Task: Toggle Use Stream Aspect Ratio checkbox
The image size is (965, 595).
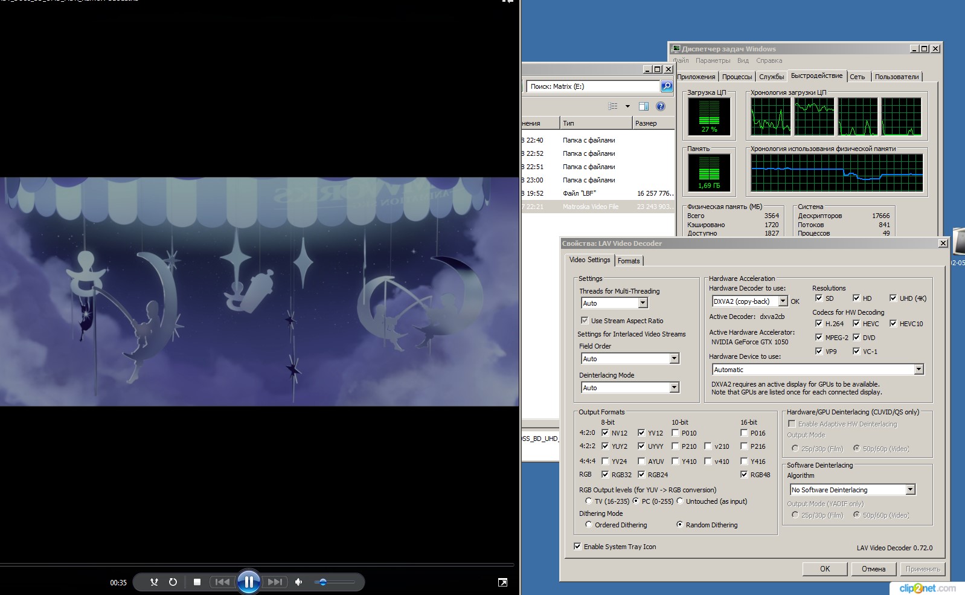Action: (x=585, y=321)
